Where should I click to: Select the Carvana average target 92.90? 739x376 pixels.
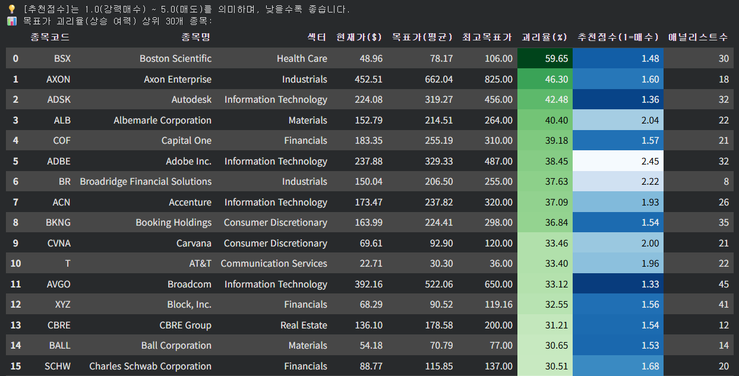tap(441, 243)
